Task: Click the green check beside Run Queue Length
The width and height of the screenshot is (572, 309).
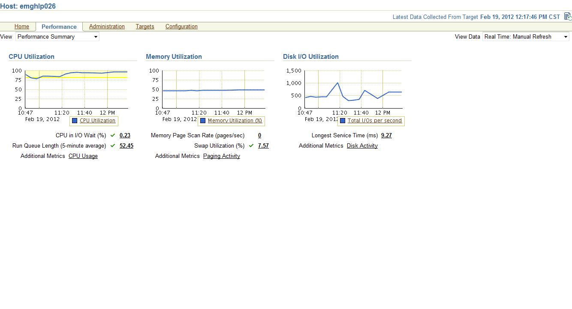Action: pos(113,145)
